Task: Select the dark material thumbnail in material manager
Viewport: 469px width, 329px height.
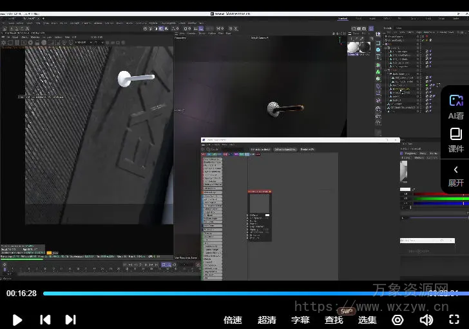Action: pyautogui.click(x=365, y=47)
